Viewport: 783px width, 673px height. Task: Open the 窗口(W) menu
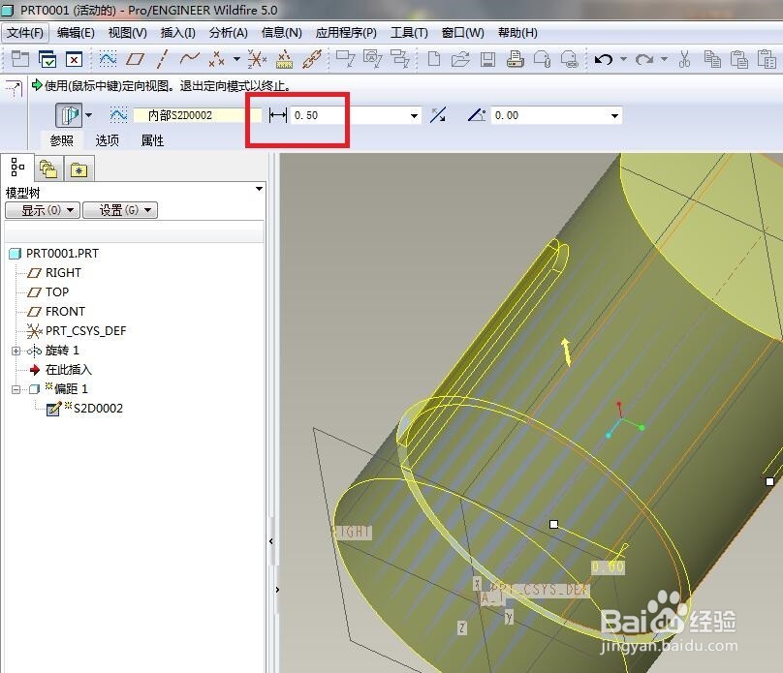click(462, 33)
